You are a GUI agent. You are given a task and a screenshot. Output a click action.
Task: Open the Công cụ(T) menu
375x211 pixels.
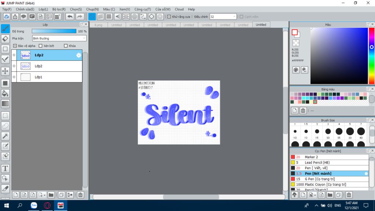(142, 9)
